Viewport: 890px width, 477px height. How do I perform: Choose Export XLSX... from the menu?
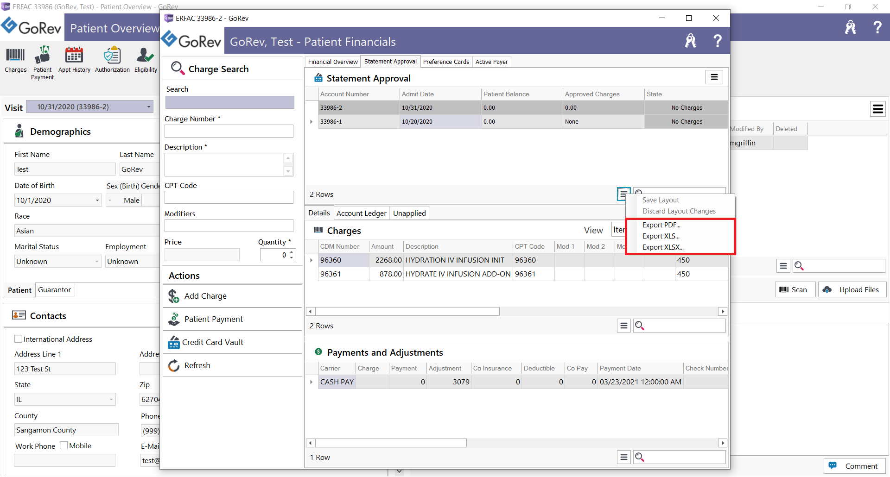[x=663, y=247]
